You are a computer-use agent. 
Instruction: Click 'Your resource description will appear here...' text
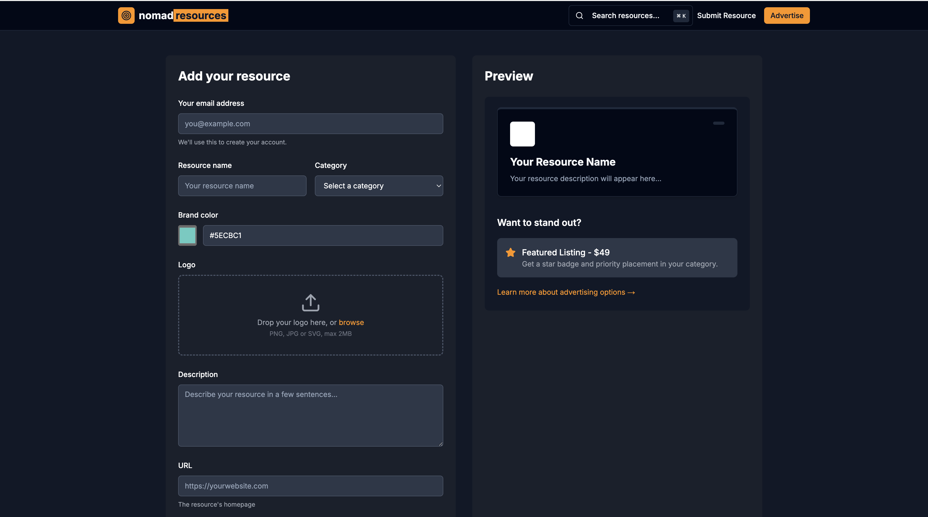[586, 179]
